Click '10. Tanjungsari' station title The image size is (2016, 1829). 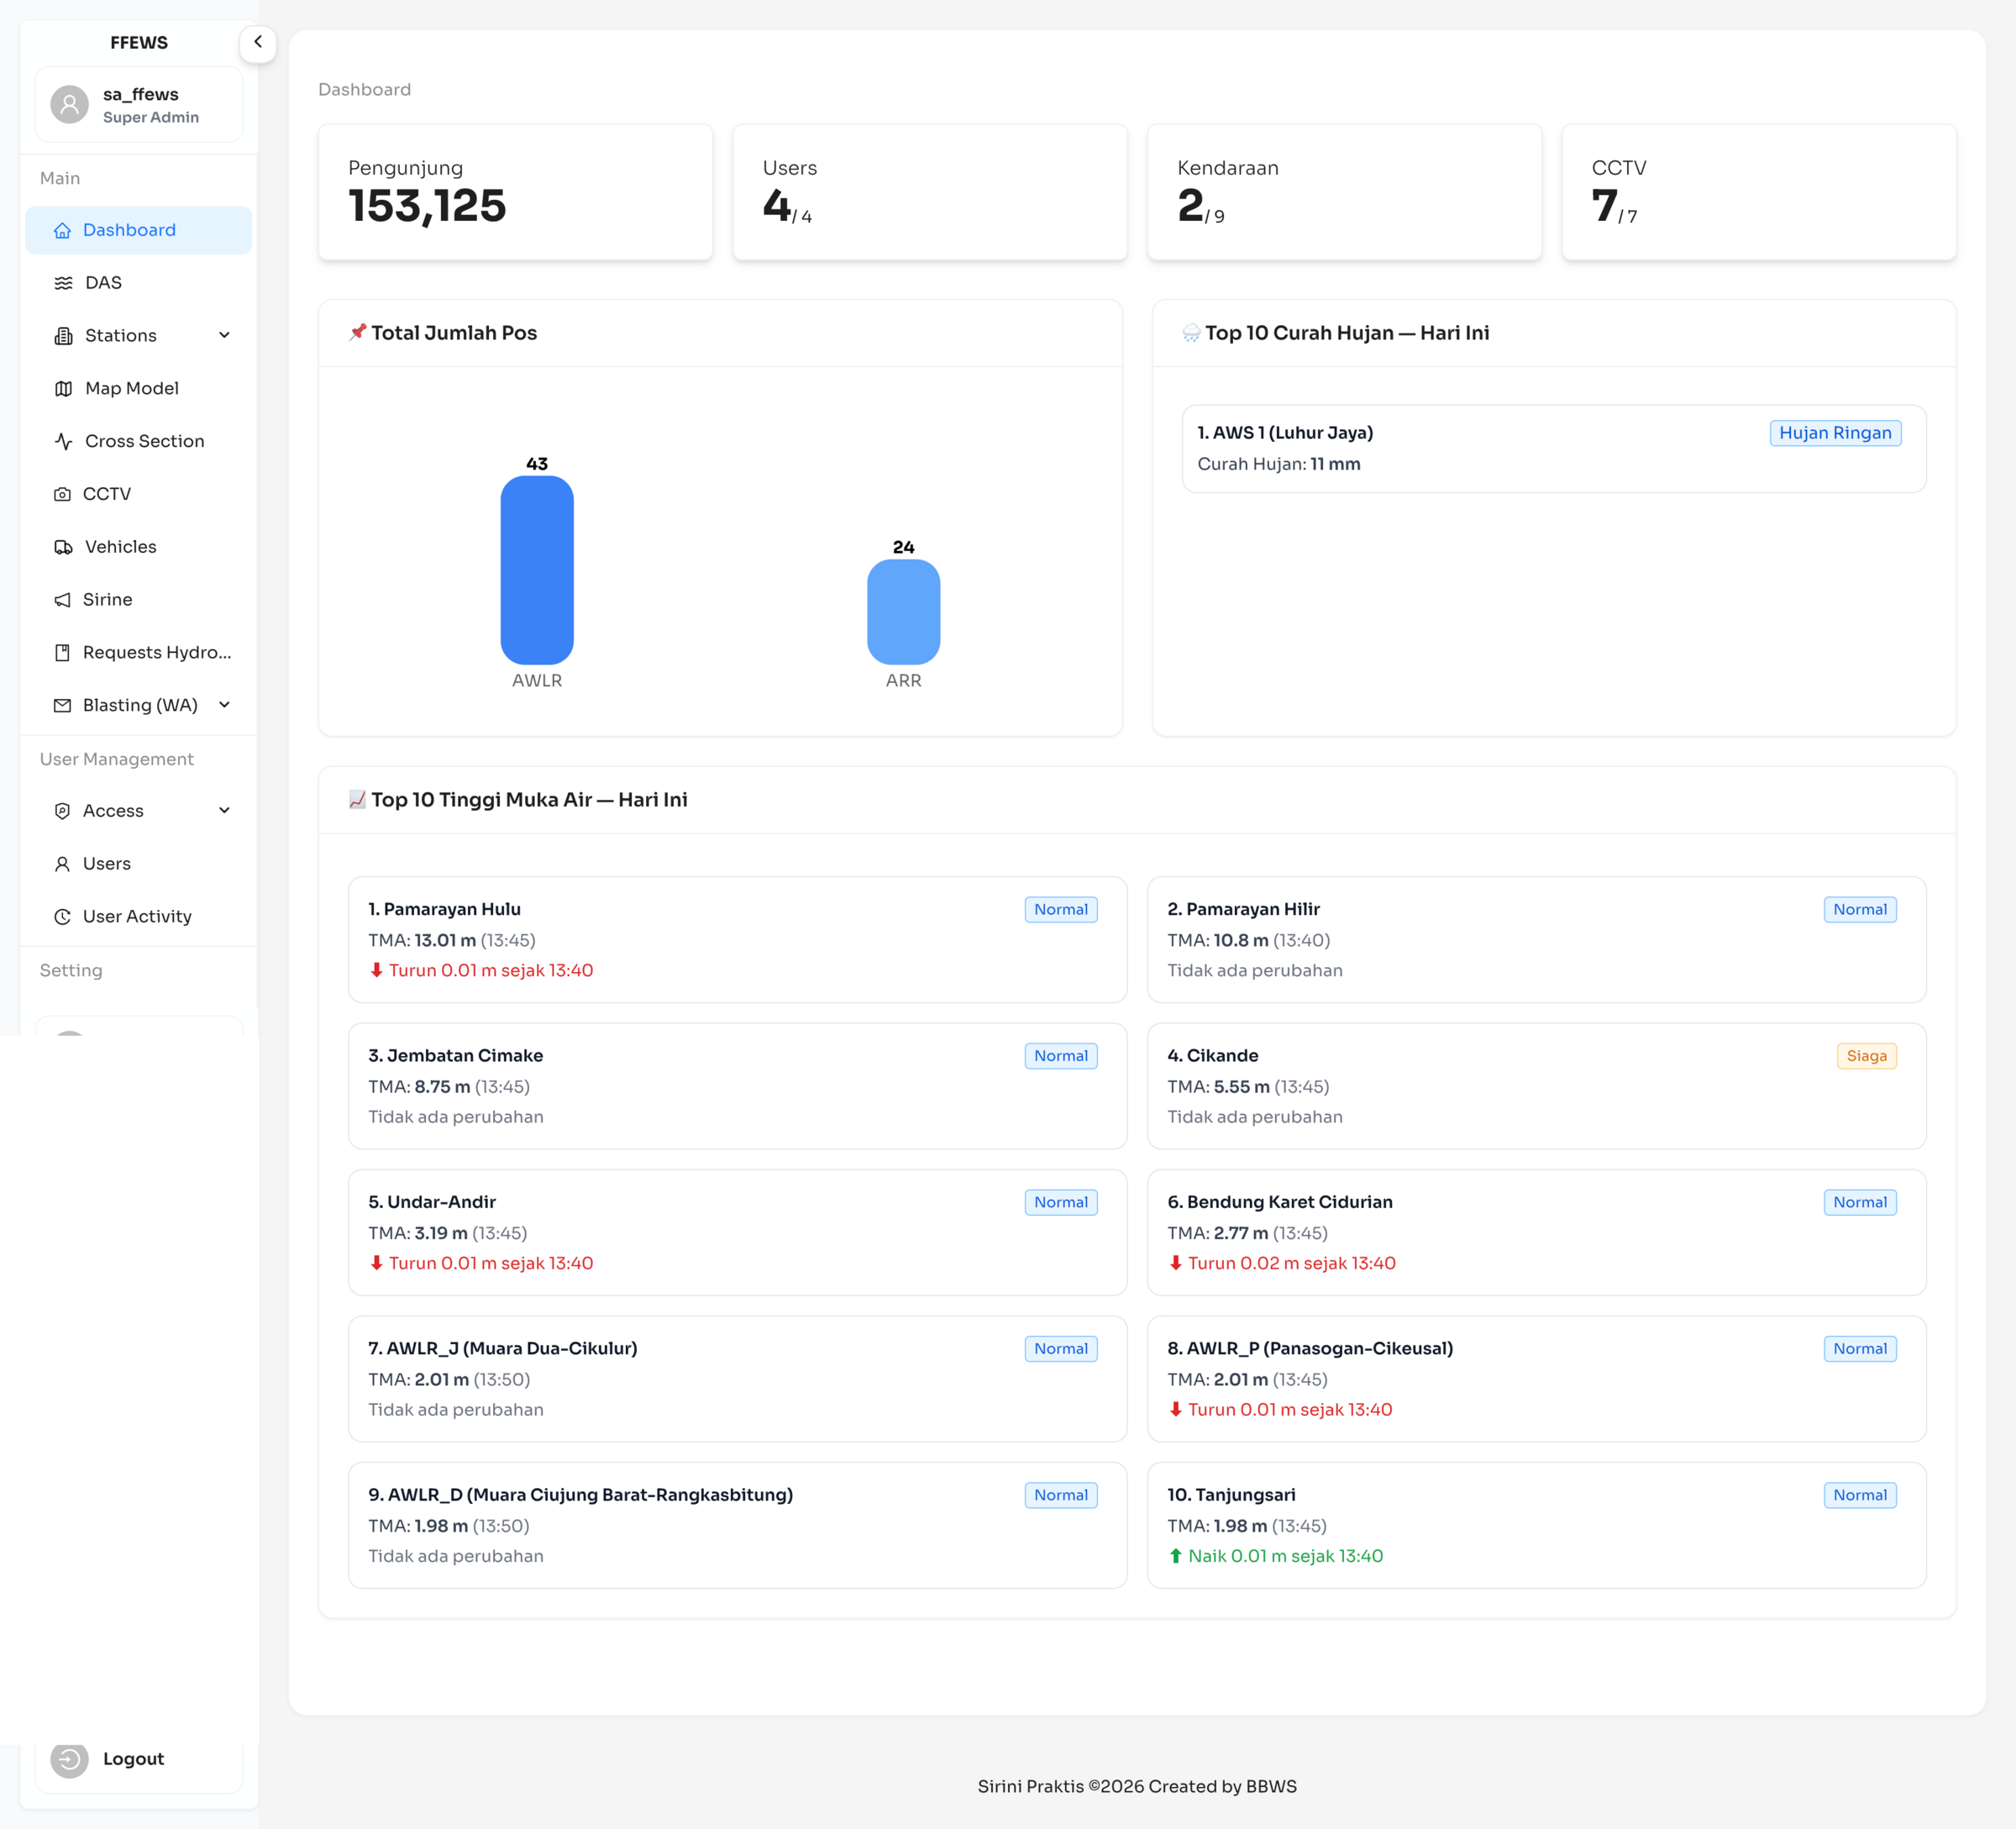1230,1495
